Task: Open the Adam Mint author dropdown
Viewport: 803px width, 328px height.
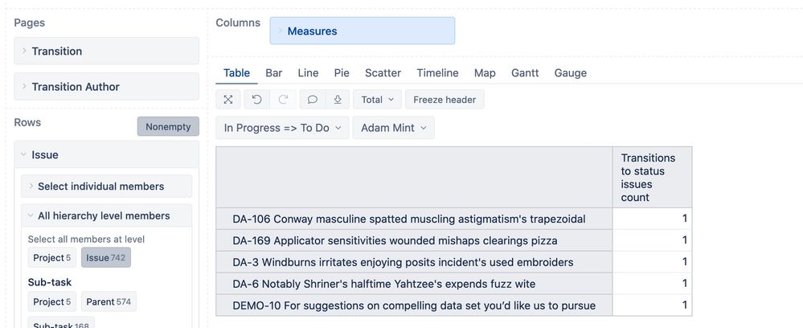Action: [x=393, y=128]
